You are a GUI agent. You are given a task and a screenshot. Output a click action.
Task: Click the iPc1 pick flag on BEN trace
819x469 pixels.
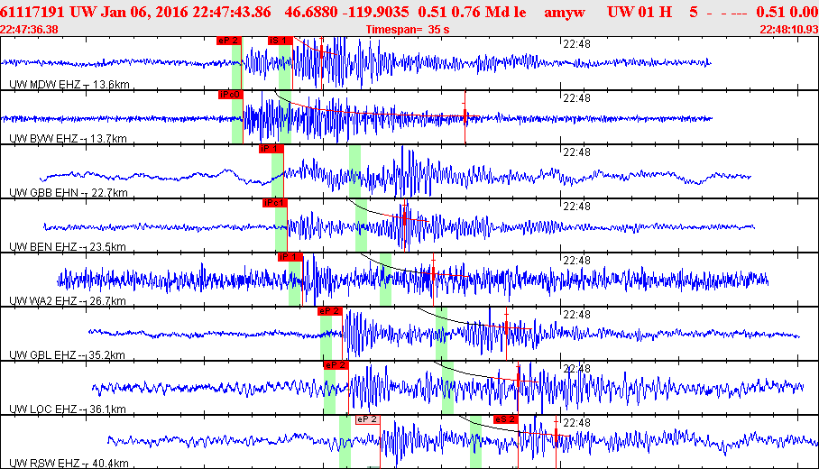pos(274,203)
